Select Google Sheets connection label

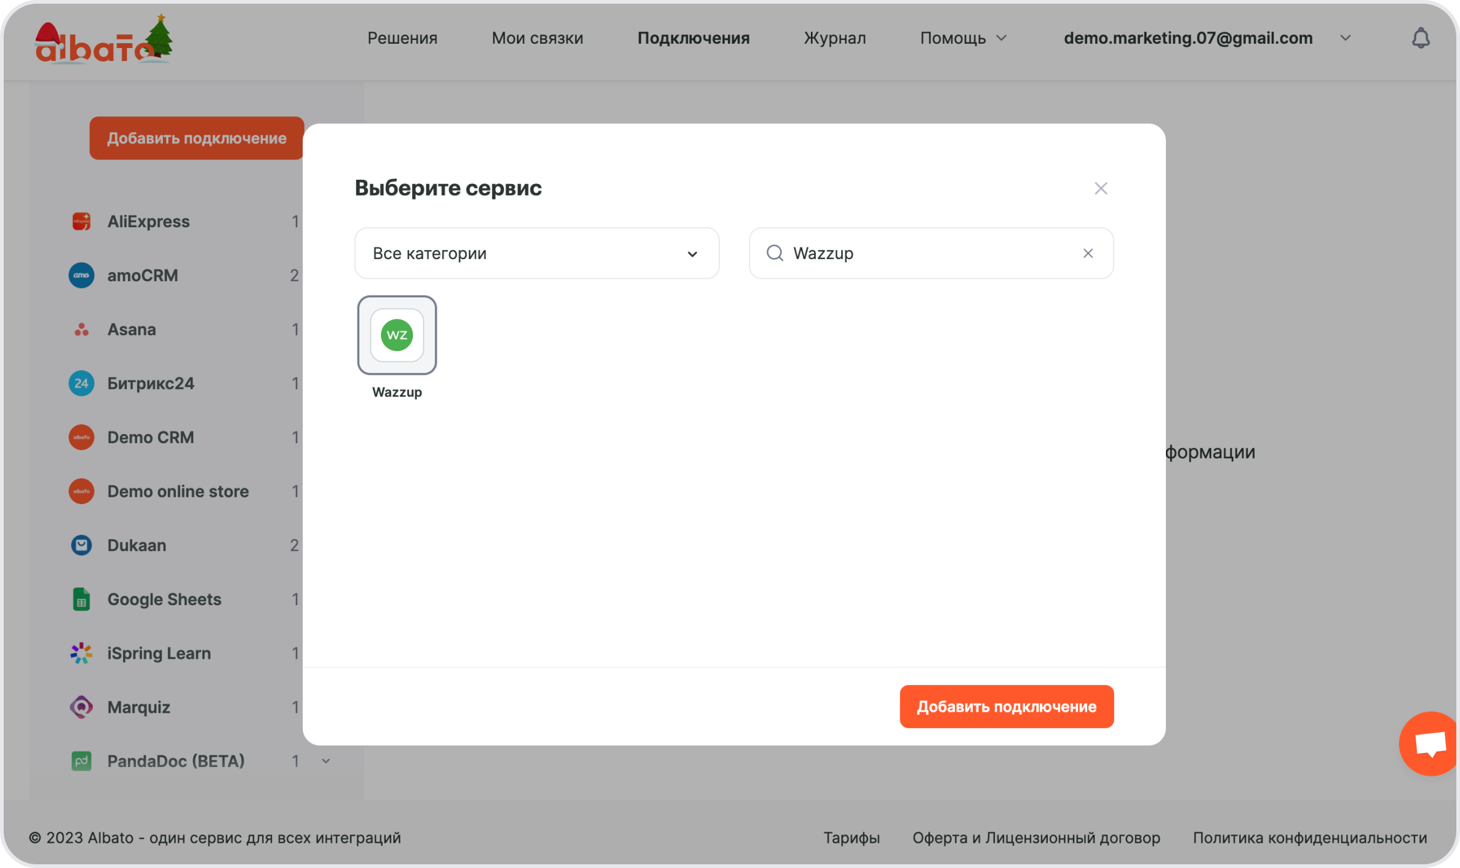tap(164, 599)
